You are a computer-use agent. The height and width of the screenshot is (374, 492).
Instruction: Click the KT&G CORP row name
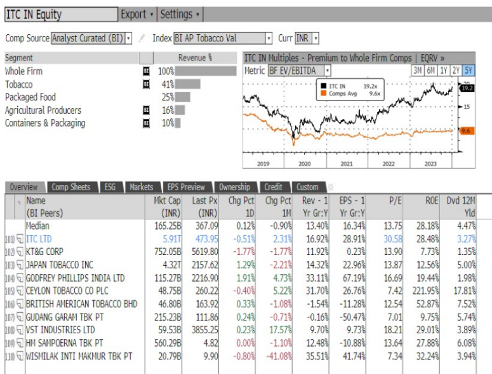44,252
